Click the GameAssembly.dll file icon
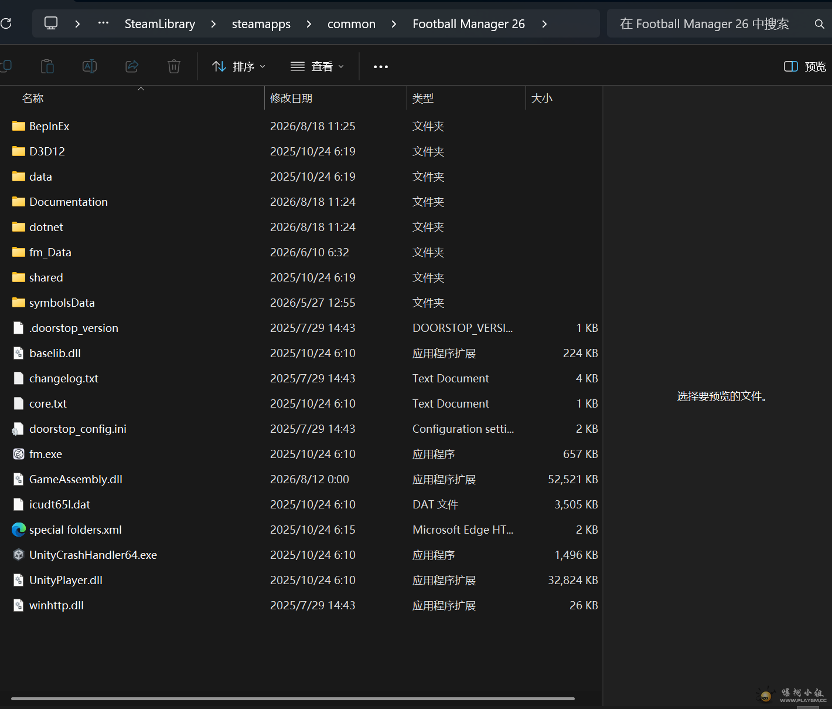 pos(19,479)
